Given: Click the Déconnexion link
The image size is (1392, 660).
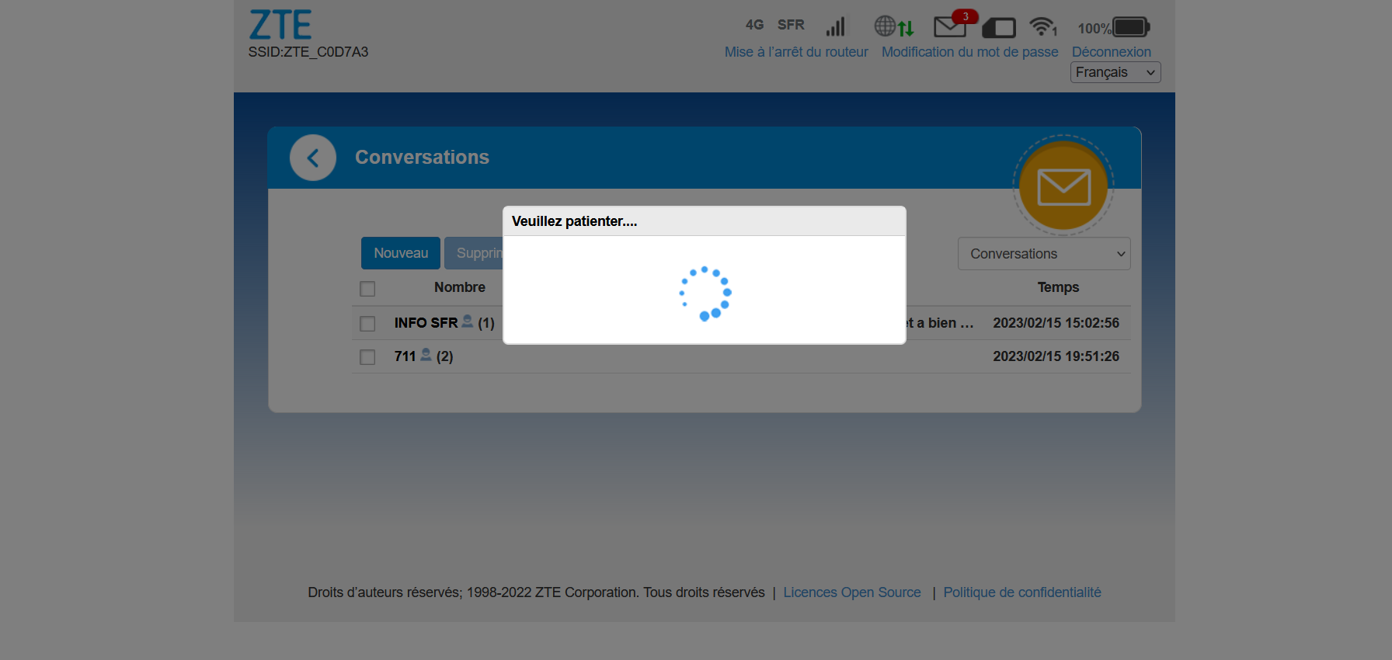Looking at the screenshot, I should tap(1112, 52).
